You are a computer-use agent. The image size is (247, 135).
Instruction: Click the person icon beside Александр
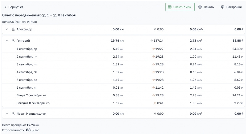coord(13,29)
